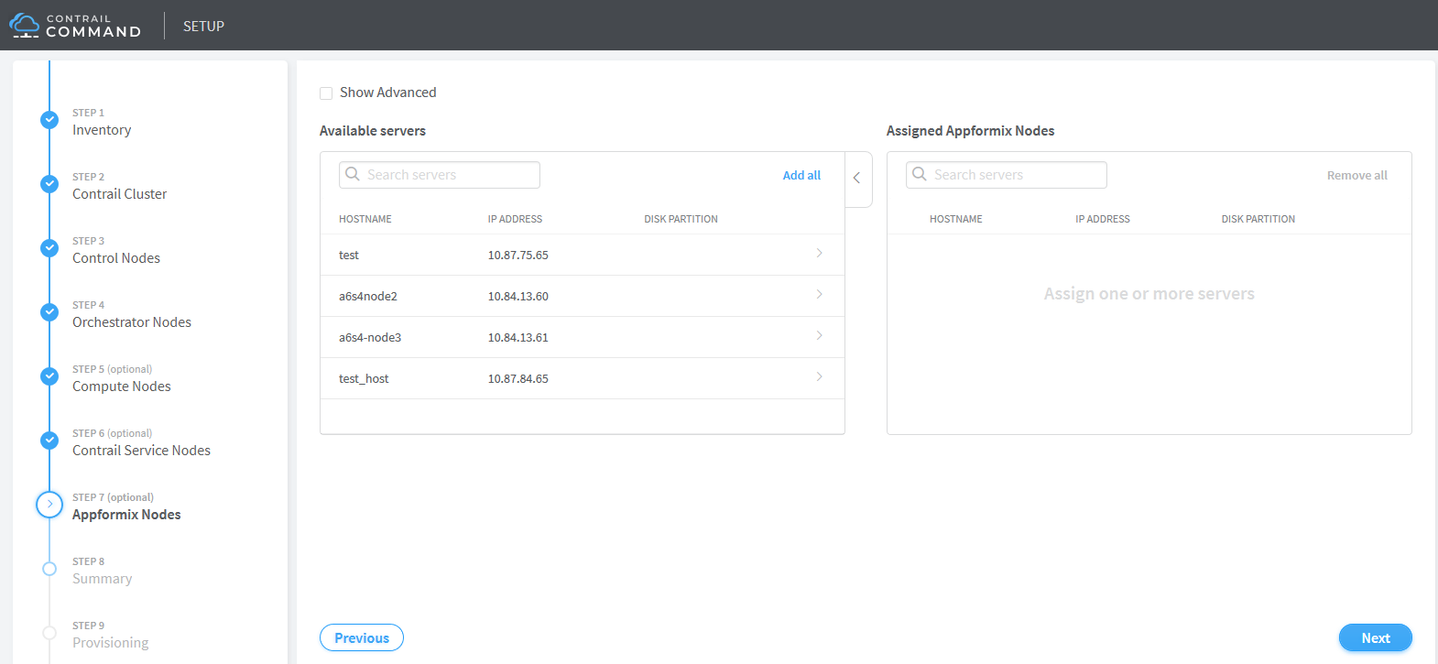Collapse the Available servers panel with chevron

point(857,179)
